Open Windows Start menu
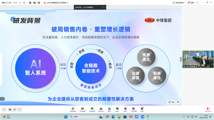 (66, 117)
